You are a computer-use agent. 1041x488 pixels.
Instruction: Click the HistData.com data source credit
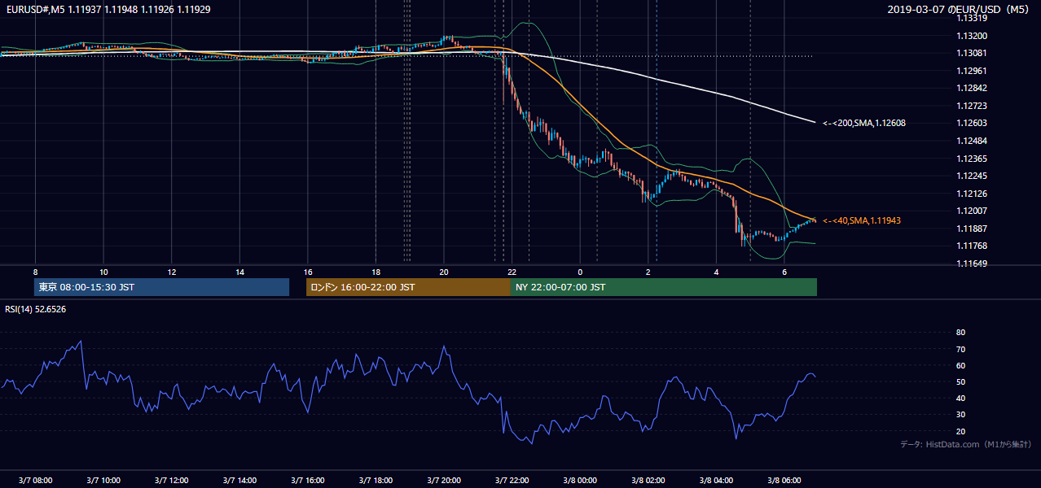click(966, 444)
